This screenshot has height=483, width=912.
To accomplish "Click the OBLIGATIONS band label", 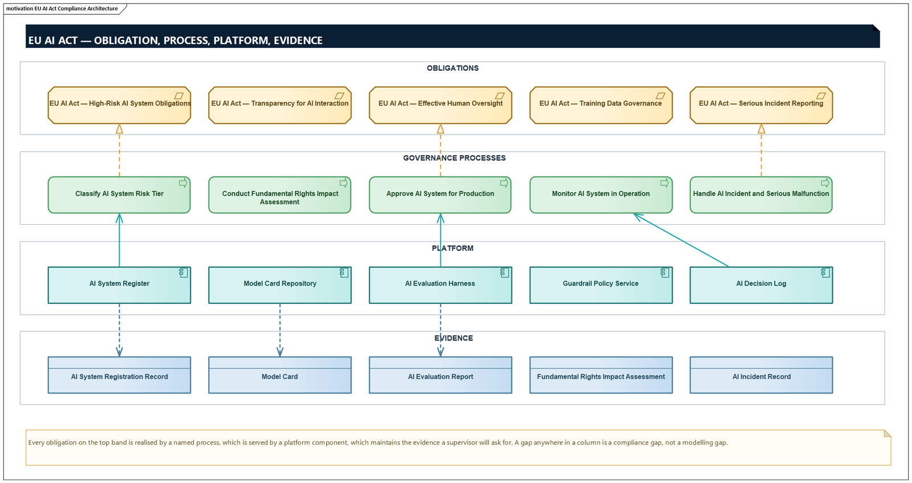I will tap(453, 68).
